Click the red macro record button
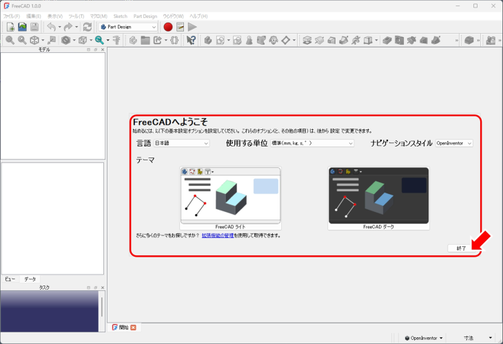Screen dimensions: 503x344 pos(168,27)
